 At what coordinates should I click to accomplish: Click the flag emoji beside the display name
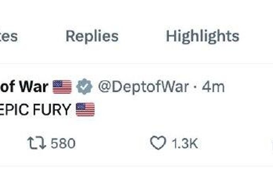coord(62,87)
